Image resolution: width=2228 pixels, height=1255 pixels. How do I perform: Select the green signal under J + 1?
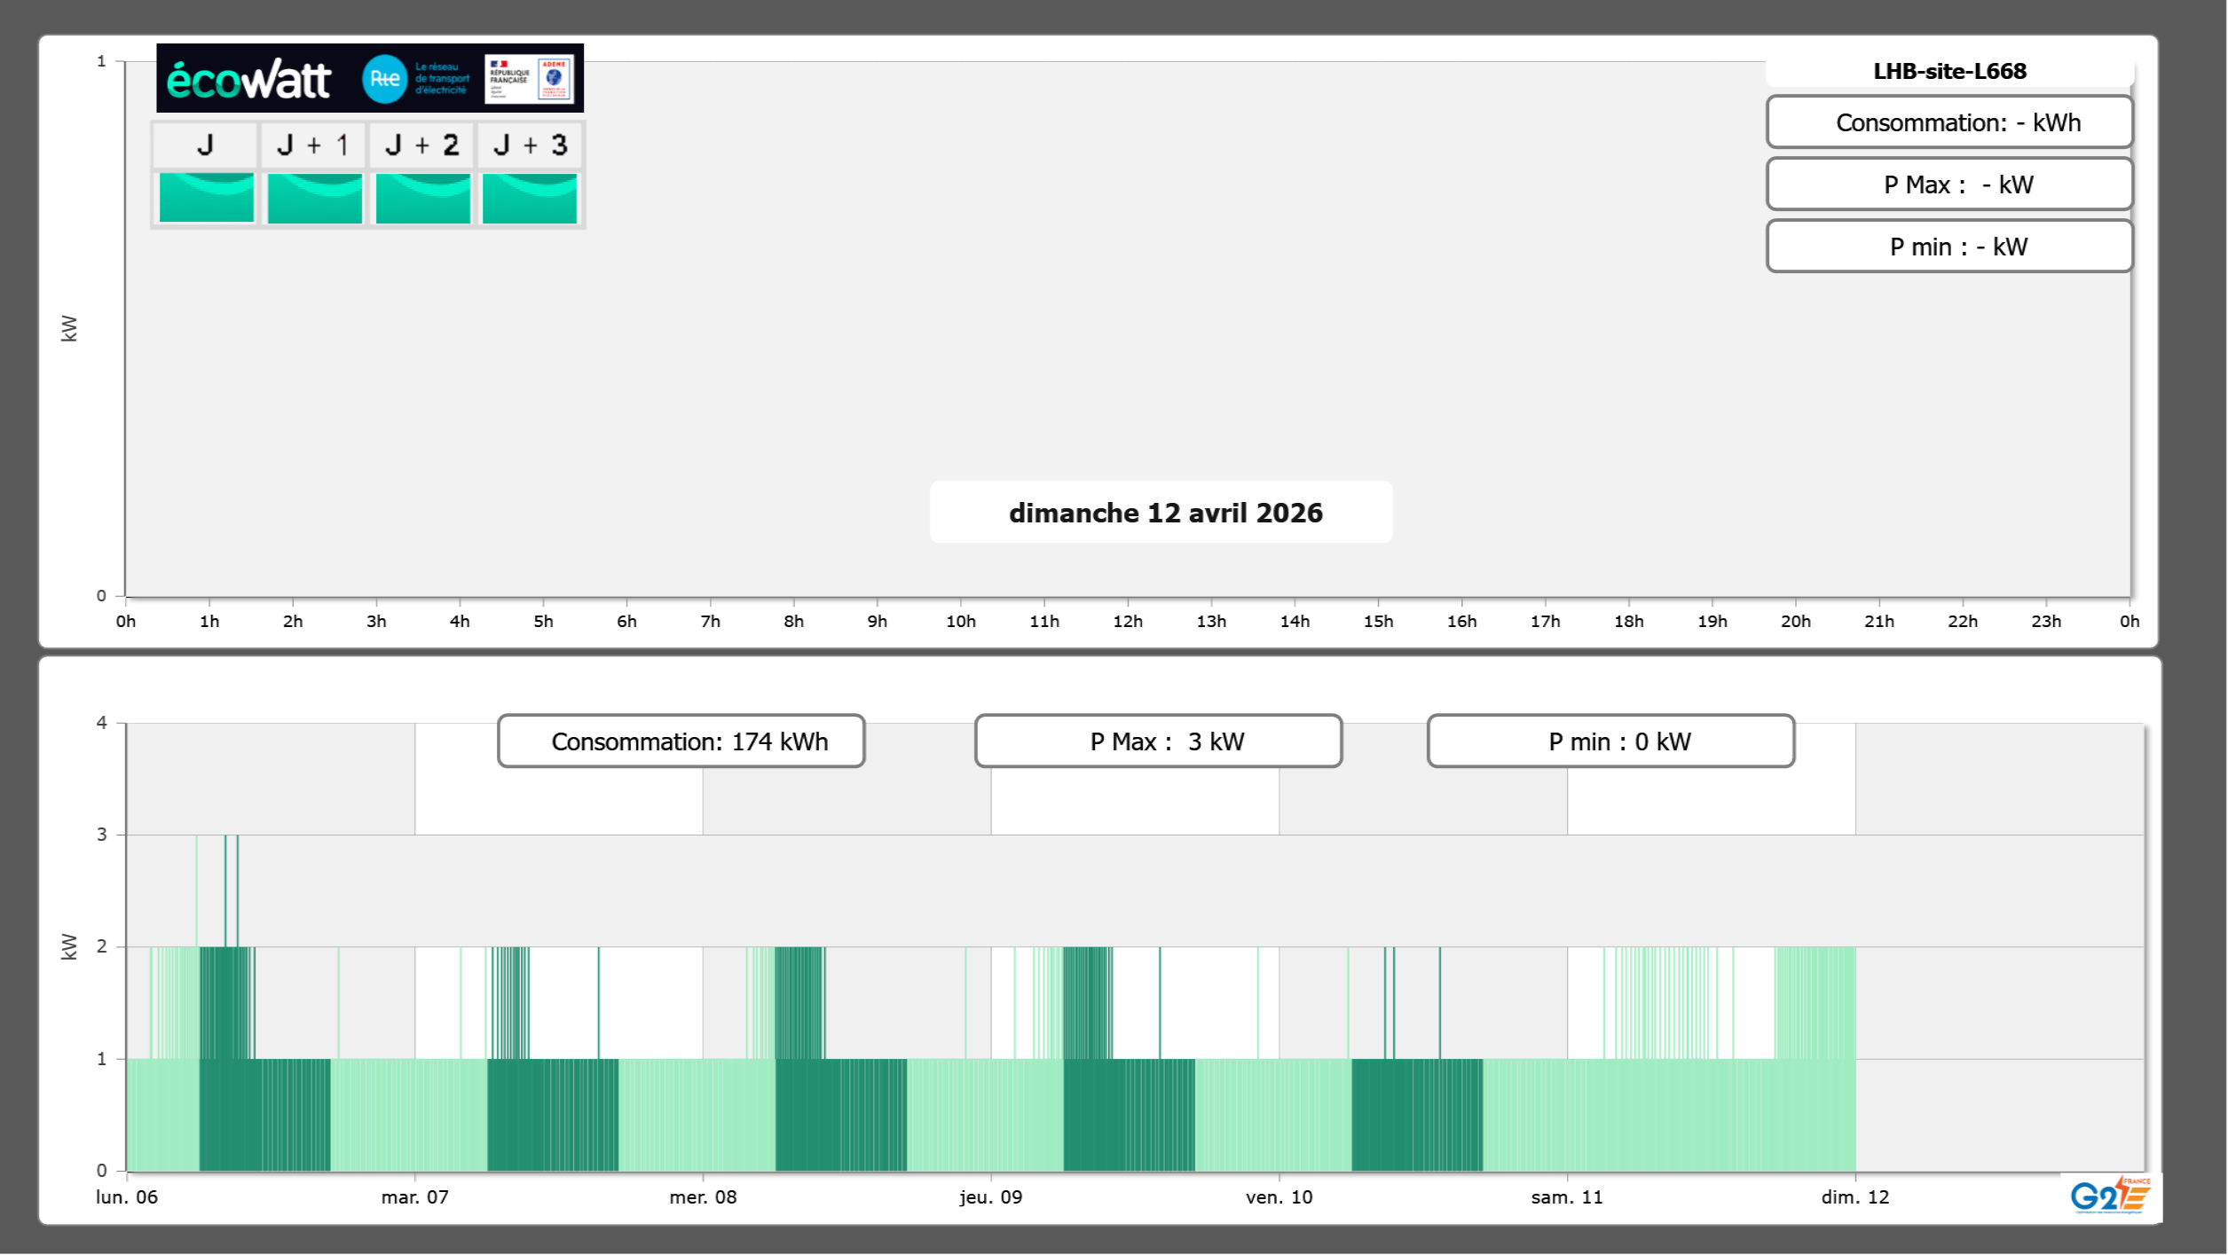click(x=315, y=198)
